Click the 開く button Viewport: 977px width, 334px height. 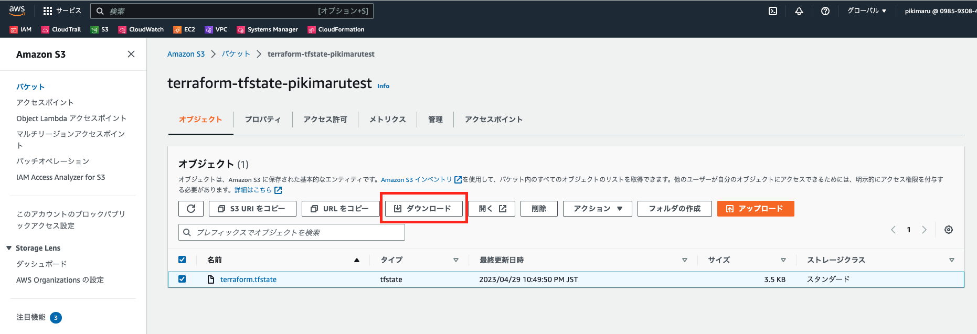[492, 209]
